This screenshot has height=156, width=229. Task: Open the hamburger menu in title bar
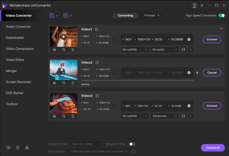202,5
